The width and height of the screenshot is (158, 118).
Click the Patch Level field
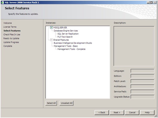point(142,81)
